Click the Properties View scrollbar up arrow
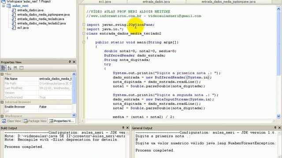This screenshot has width=282, height=158. tap(74, 74)
